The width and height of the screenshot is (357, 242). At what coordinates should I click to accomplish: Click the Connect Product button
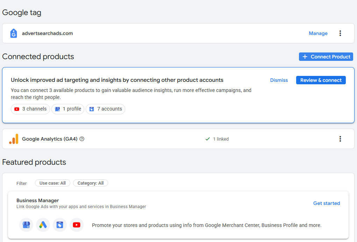(x=326, y=57)
